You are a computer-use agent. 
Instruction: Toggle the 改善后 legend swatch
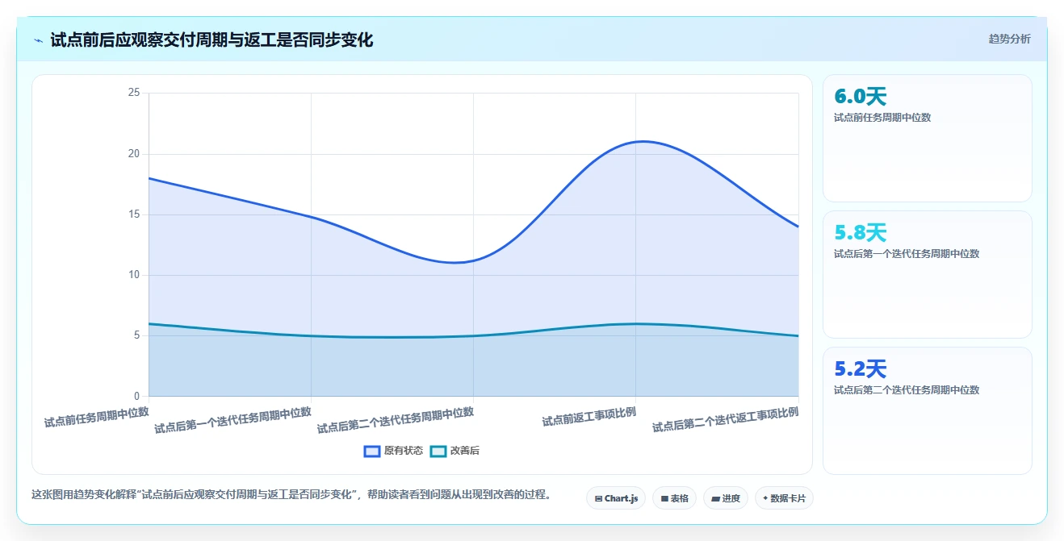click(x=438, y=451)
